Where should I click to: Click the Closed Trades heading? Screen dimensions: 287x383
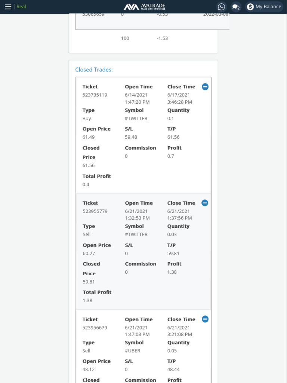[x=94, y=70]
